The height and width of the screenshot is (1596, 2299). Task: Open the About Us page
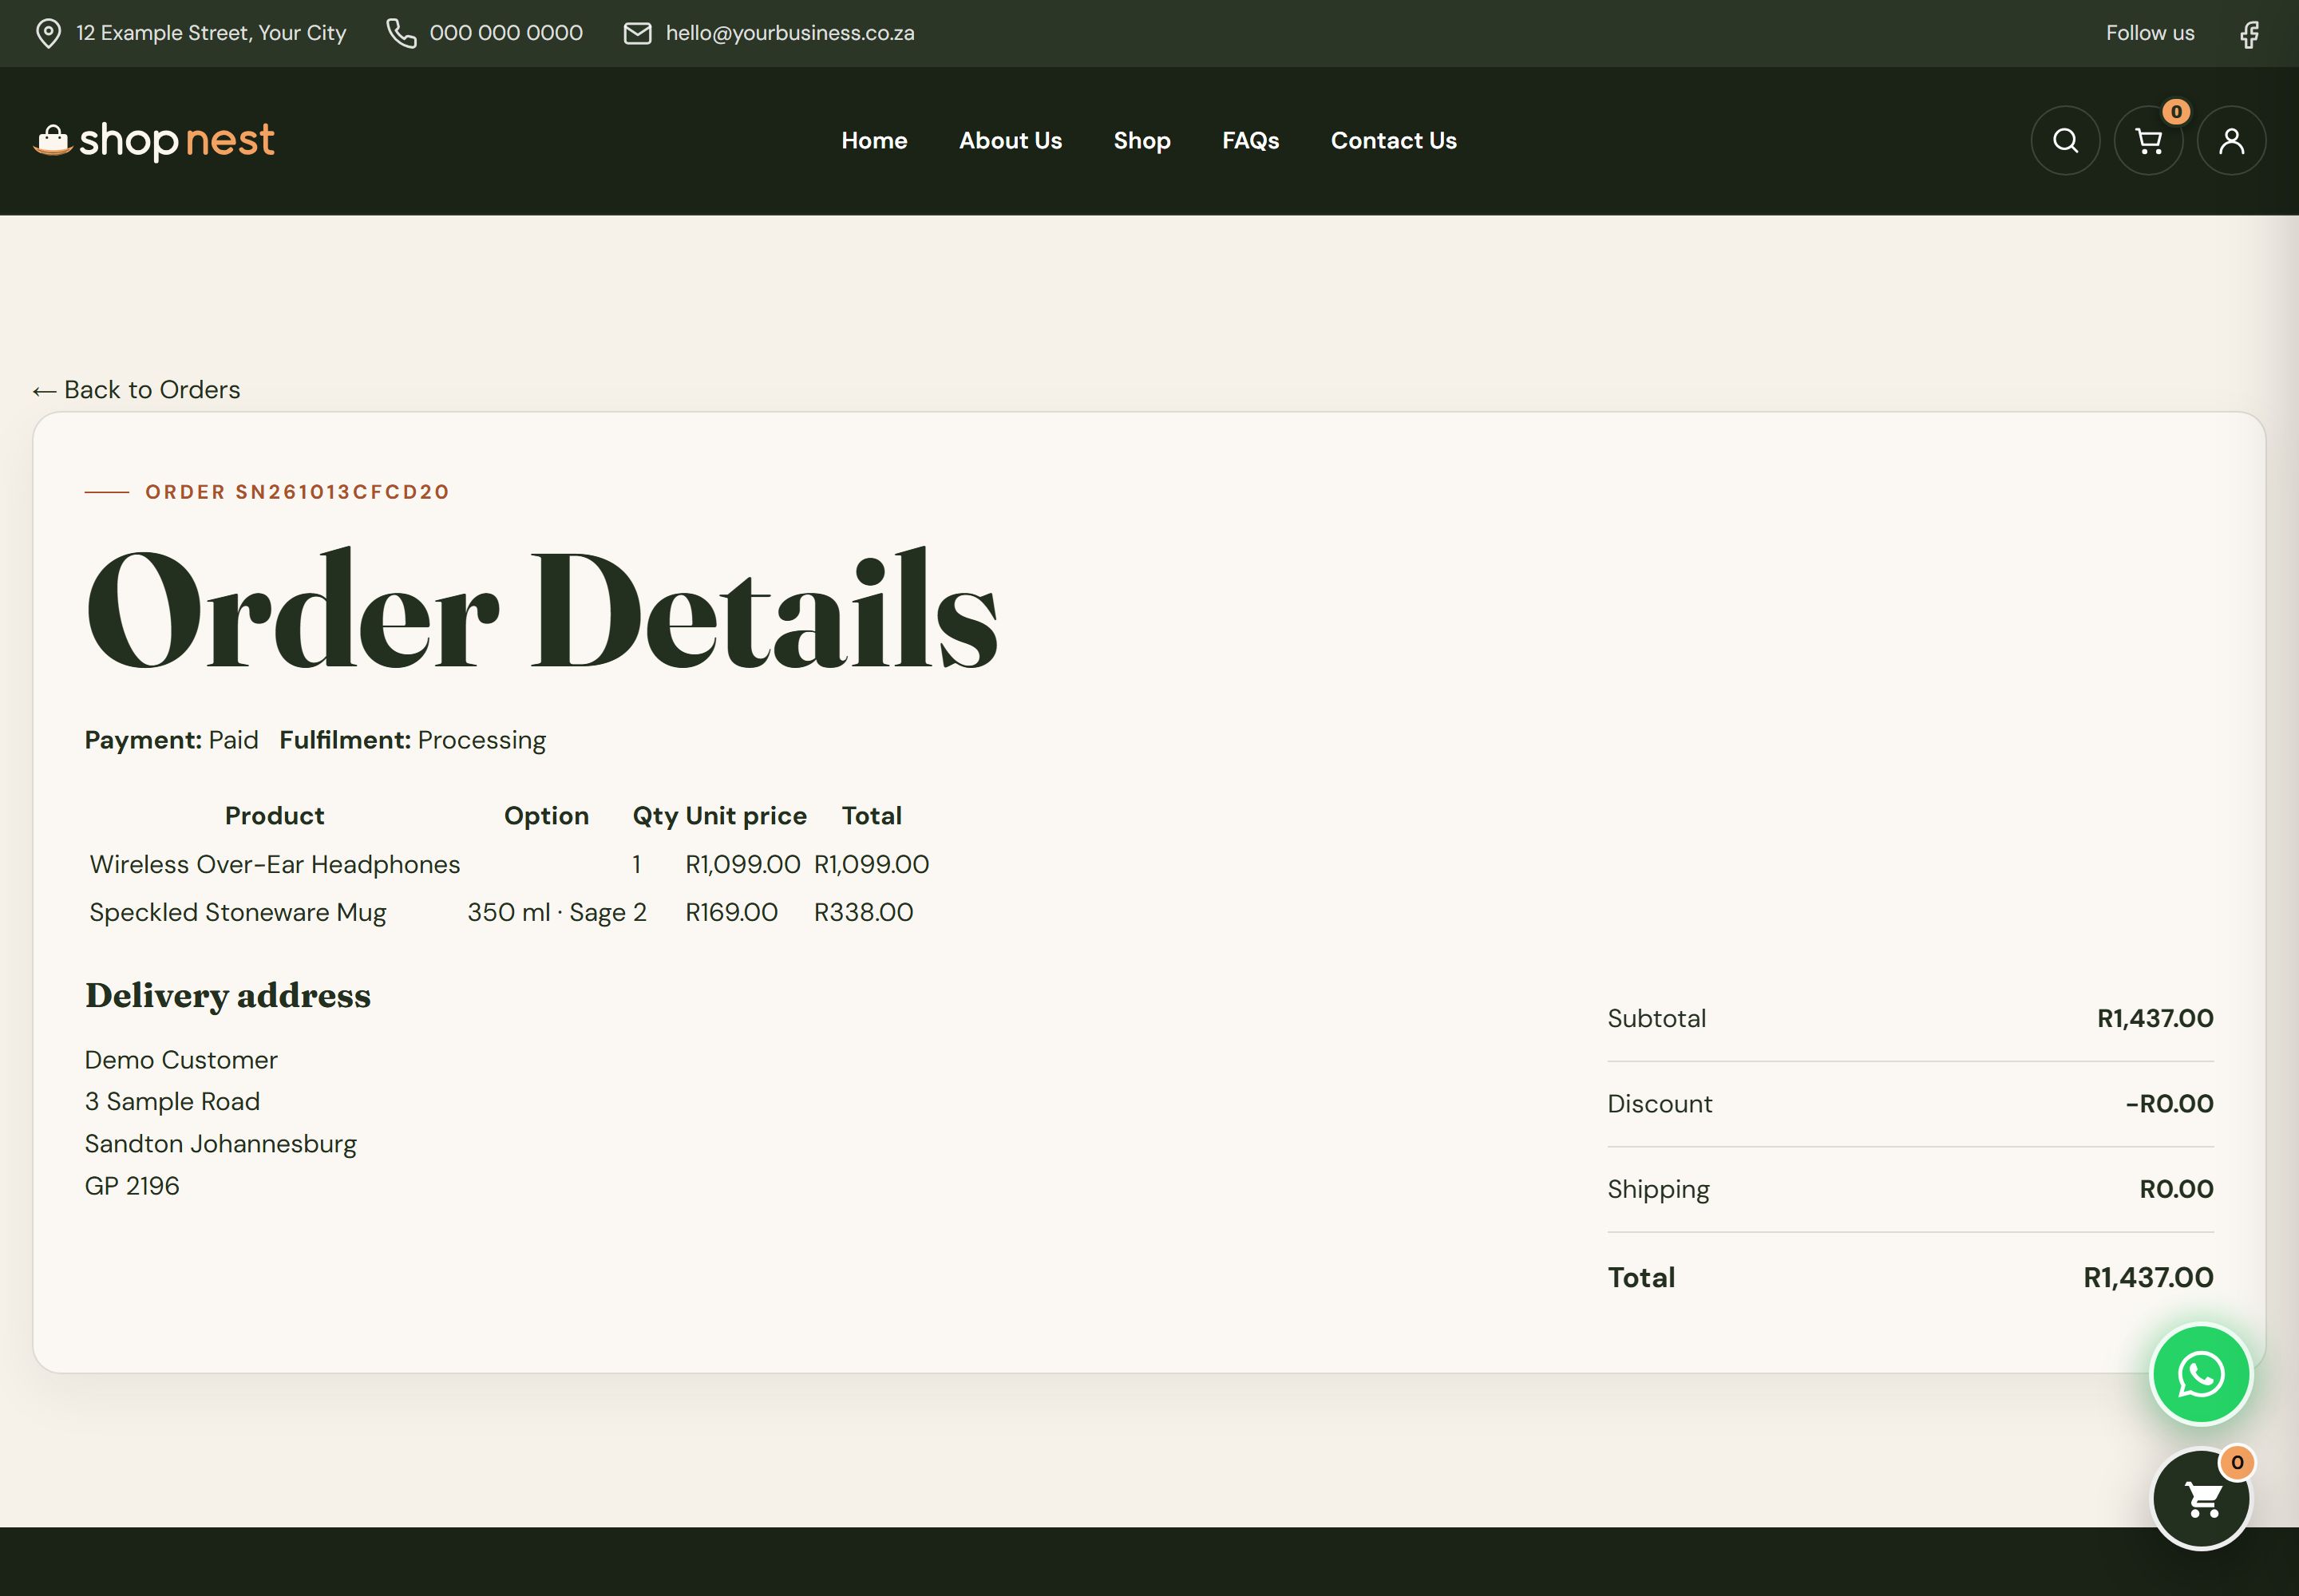[x=1011, y=141]
